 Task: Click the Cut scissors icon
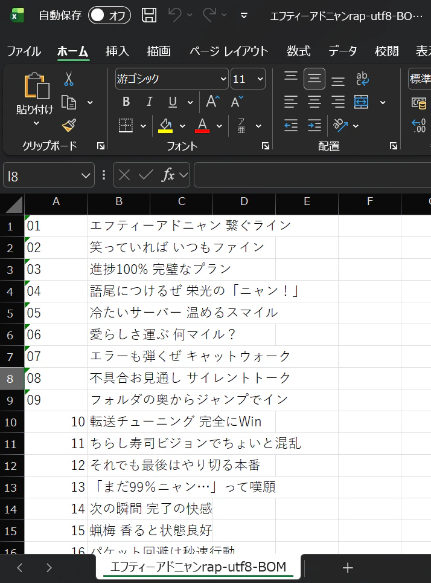tap(69, 79)
